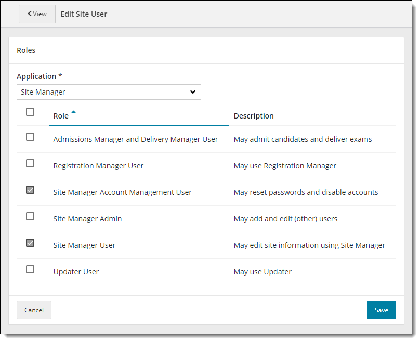Enable the Admissions Manager and Delivery Manager checkbox

[30, 139]
